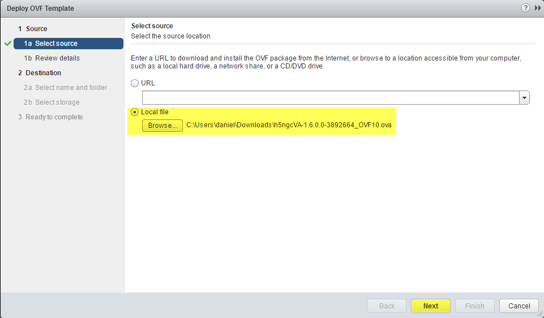
Task: Click the Deploy OVF Template title
Action: [x=40, y=8]
